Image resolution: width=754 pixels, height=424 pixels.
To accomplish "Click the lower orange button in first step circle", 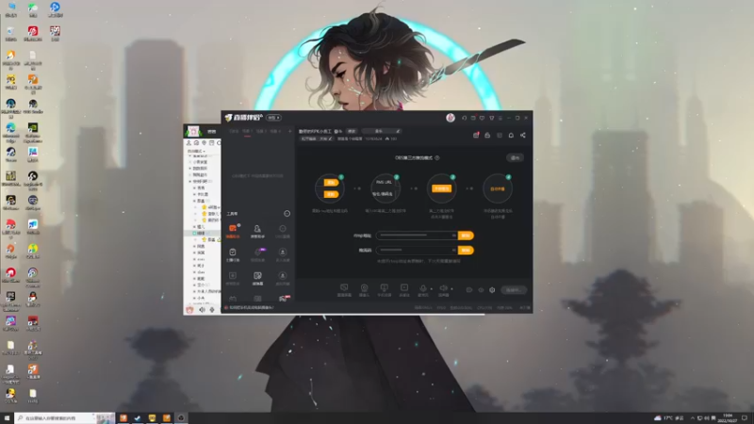I will click(331, 194).
